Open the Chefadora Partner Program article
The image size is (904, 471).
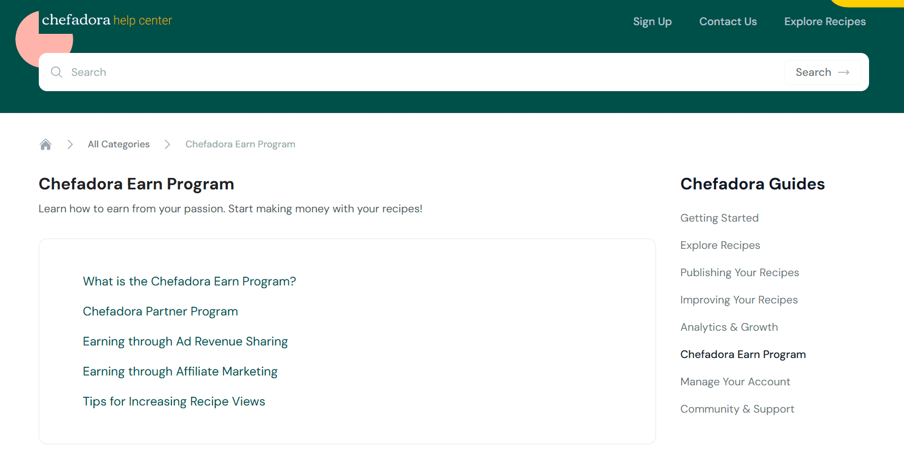160,311
